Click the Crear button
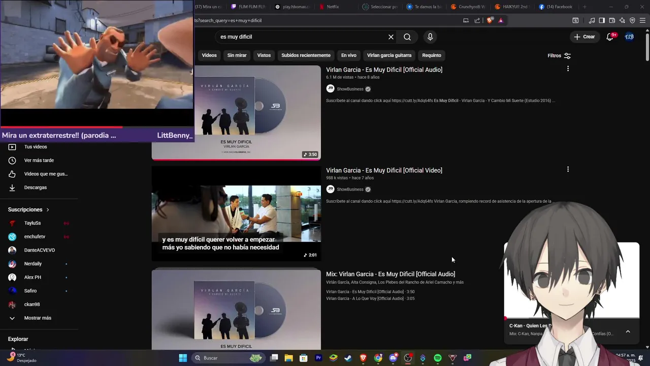The width and height of the screenshot is (650, 366). (584, 37)
